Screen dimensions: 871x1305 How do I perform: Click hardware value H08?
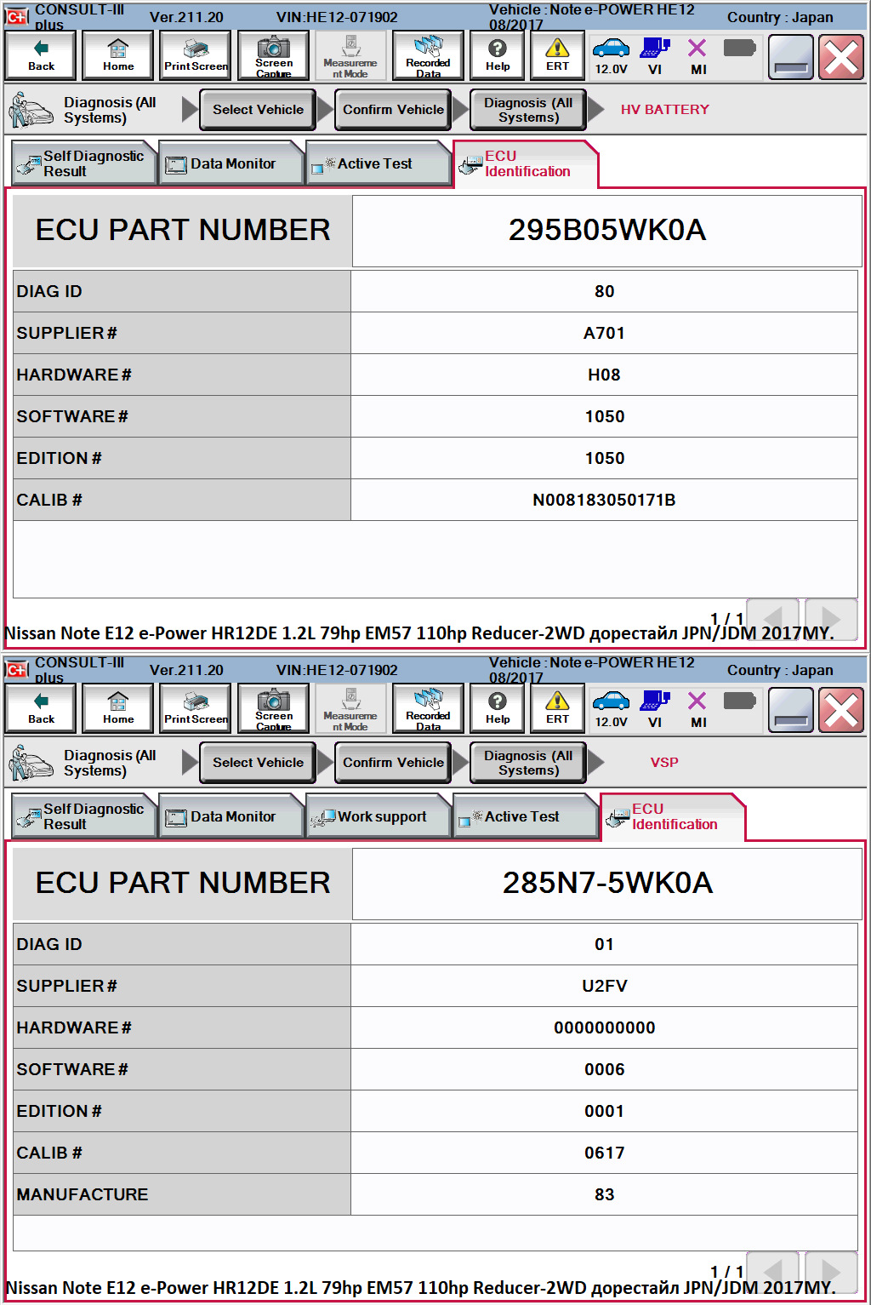[x=604, y=375]
